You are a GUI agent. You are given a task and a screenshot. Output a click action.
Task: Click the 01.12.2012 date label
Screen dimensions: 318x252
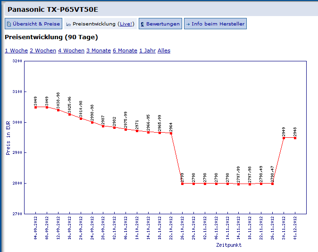pyautogui.click(x=295, y=228)
